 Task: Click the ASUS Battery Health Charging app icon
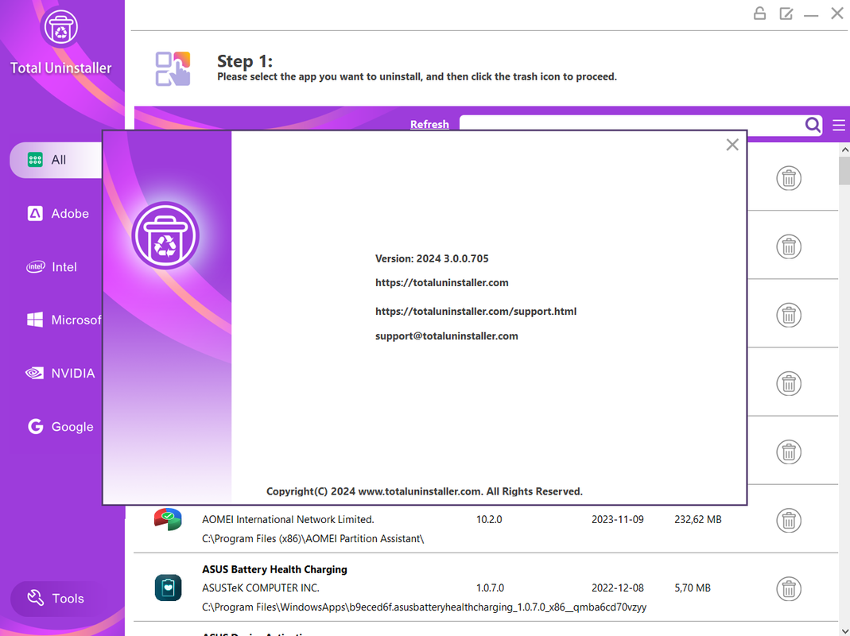click(168, 588)
